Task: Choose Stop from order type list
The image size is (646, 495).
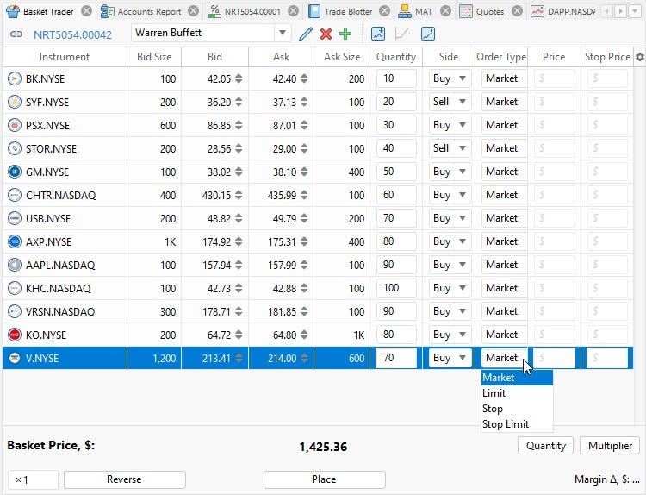Action: [517, 409]
